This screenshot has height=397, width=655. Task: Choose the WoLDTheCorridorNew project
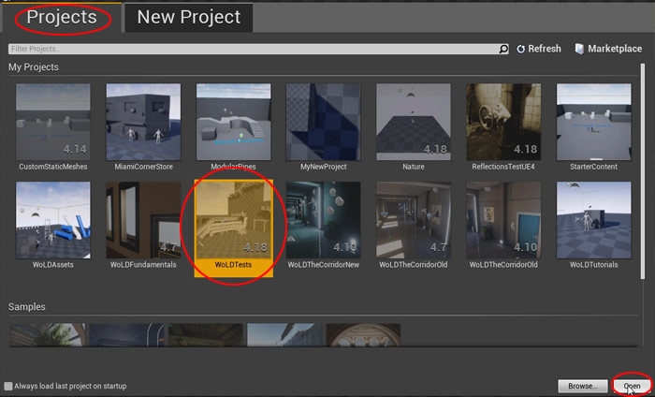(323, 219)
